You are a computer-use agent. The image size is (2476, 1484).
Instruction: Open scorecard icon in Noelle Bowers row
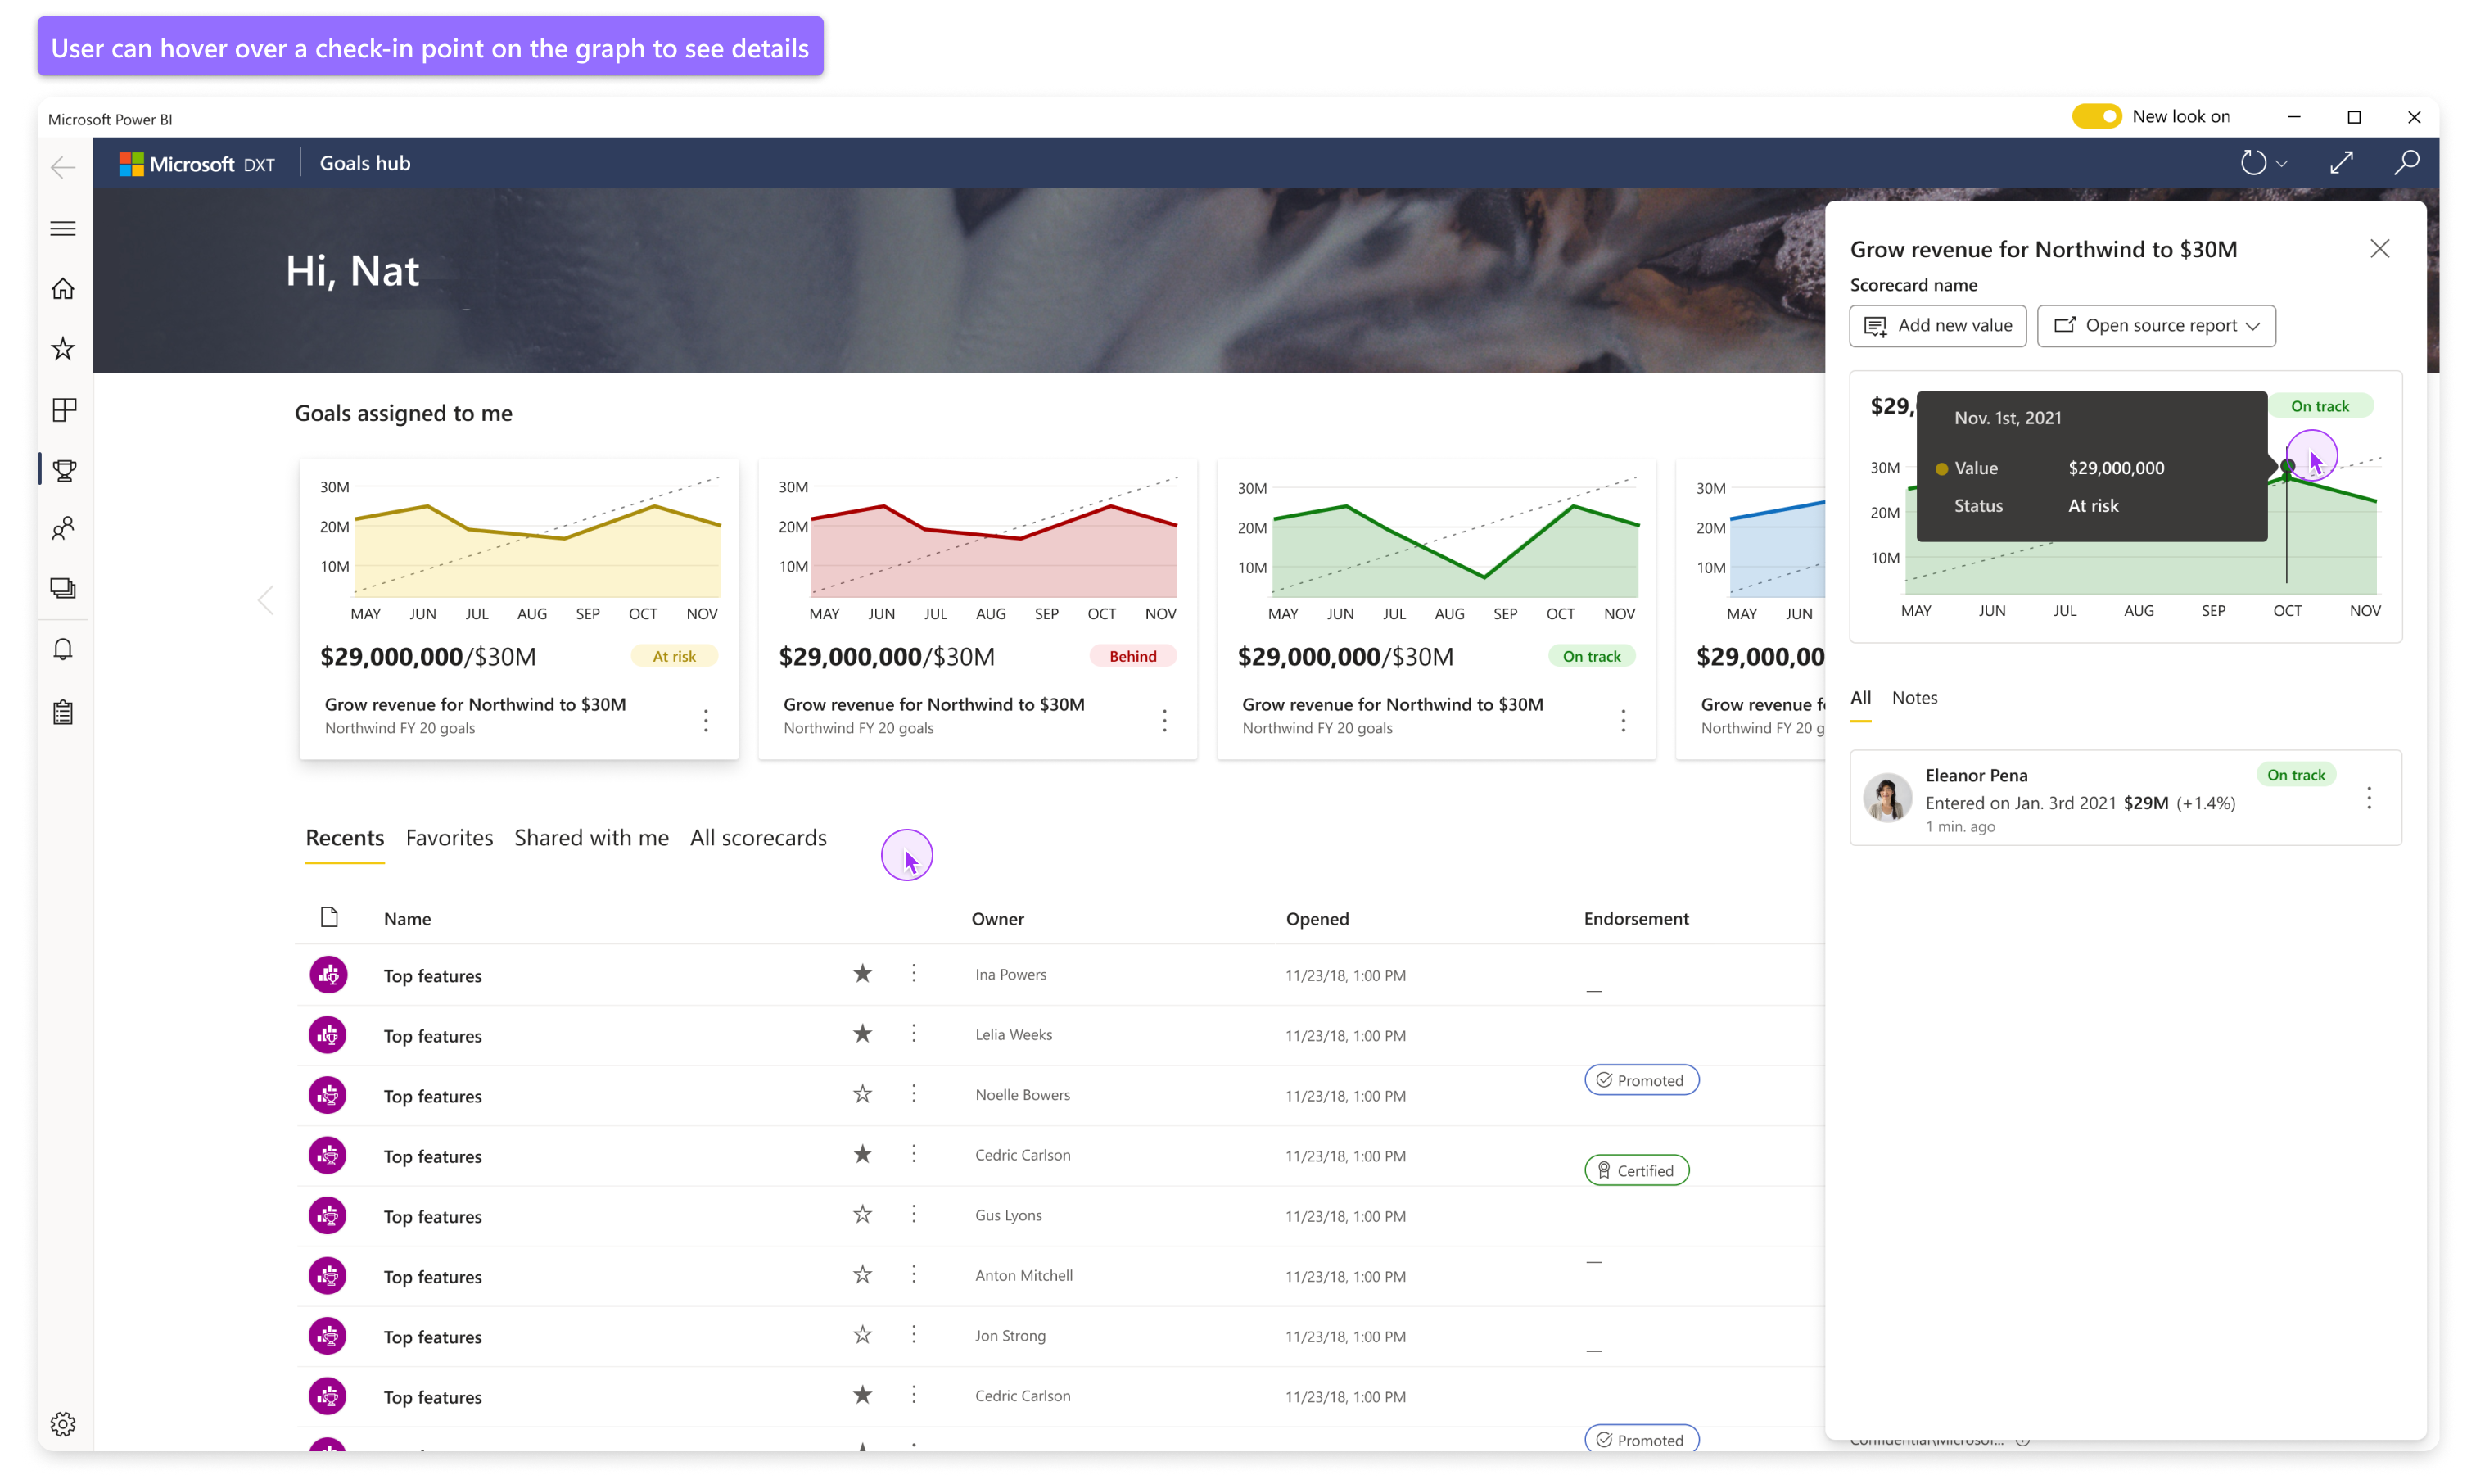click(328, 1095)
